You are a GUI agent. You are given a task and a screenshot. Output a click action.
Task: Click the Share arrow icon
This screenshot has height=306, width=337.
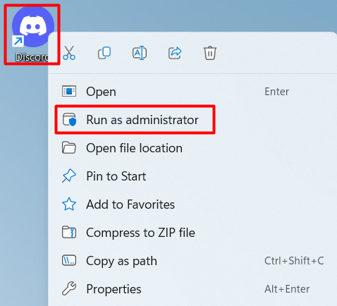point(175,53)
